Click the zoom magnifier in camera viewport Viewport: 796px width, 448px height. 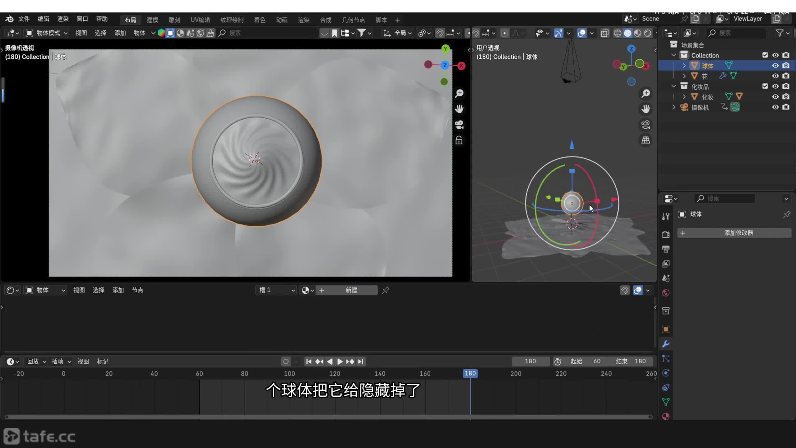coord(459,93)
